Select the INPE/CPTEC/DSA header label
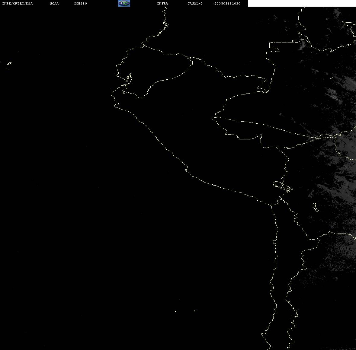Screen dimensions: 356x350 pyautogui.click(x=18, y=3)
